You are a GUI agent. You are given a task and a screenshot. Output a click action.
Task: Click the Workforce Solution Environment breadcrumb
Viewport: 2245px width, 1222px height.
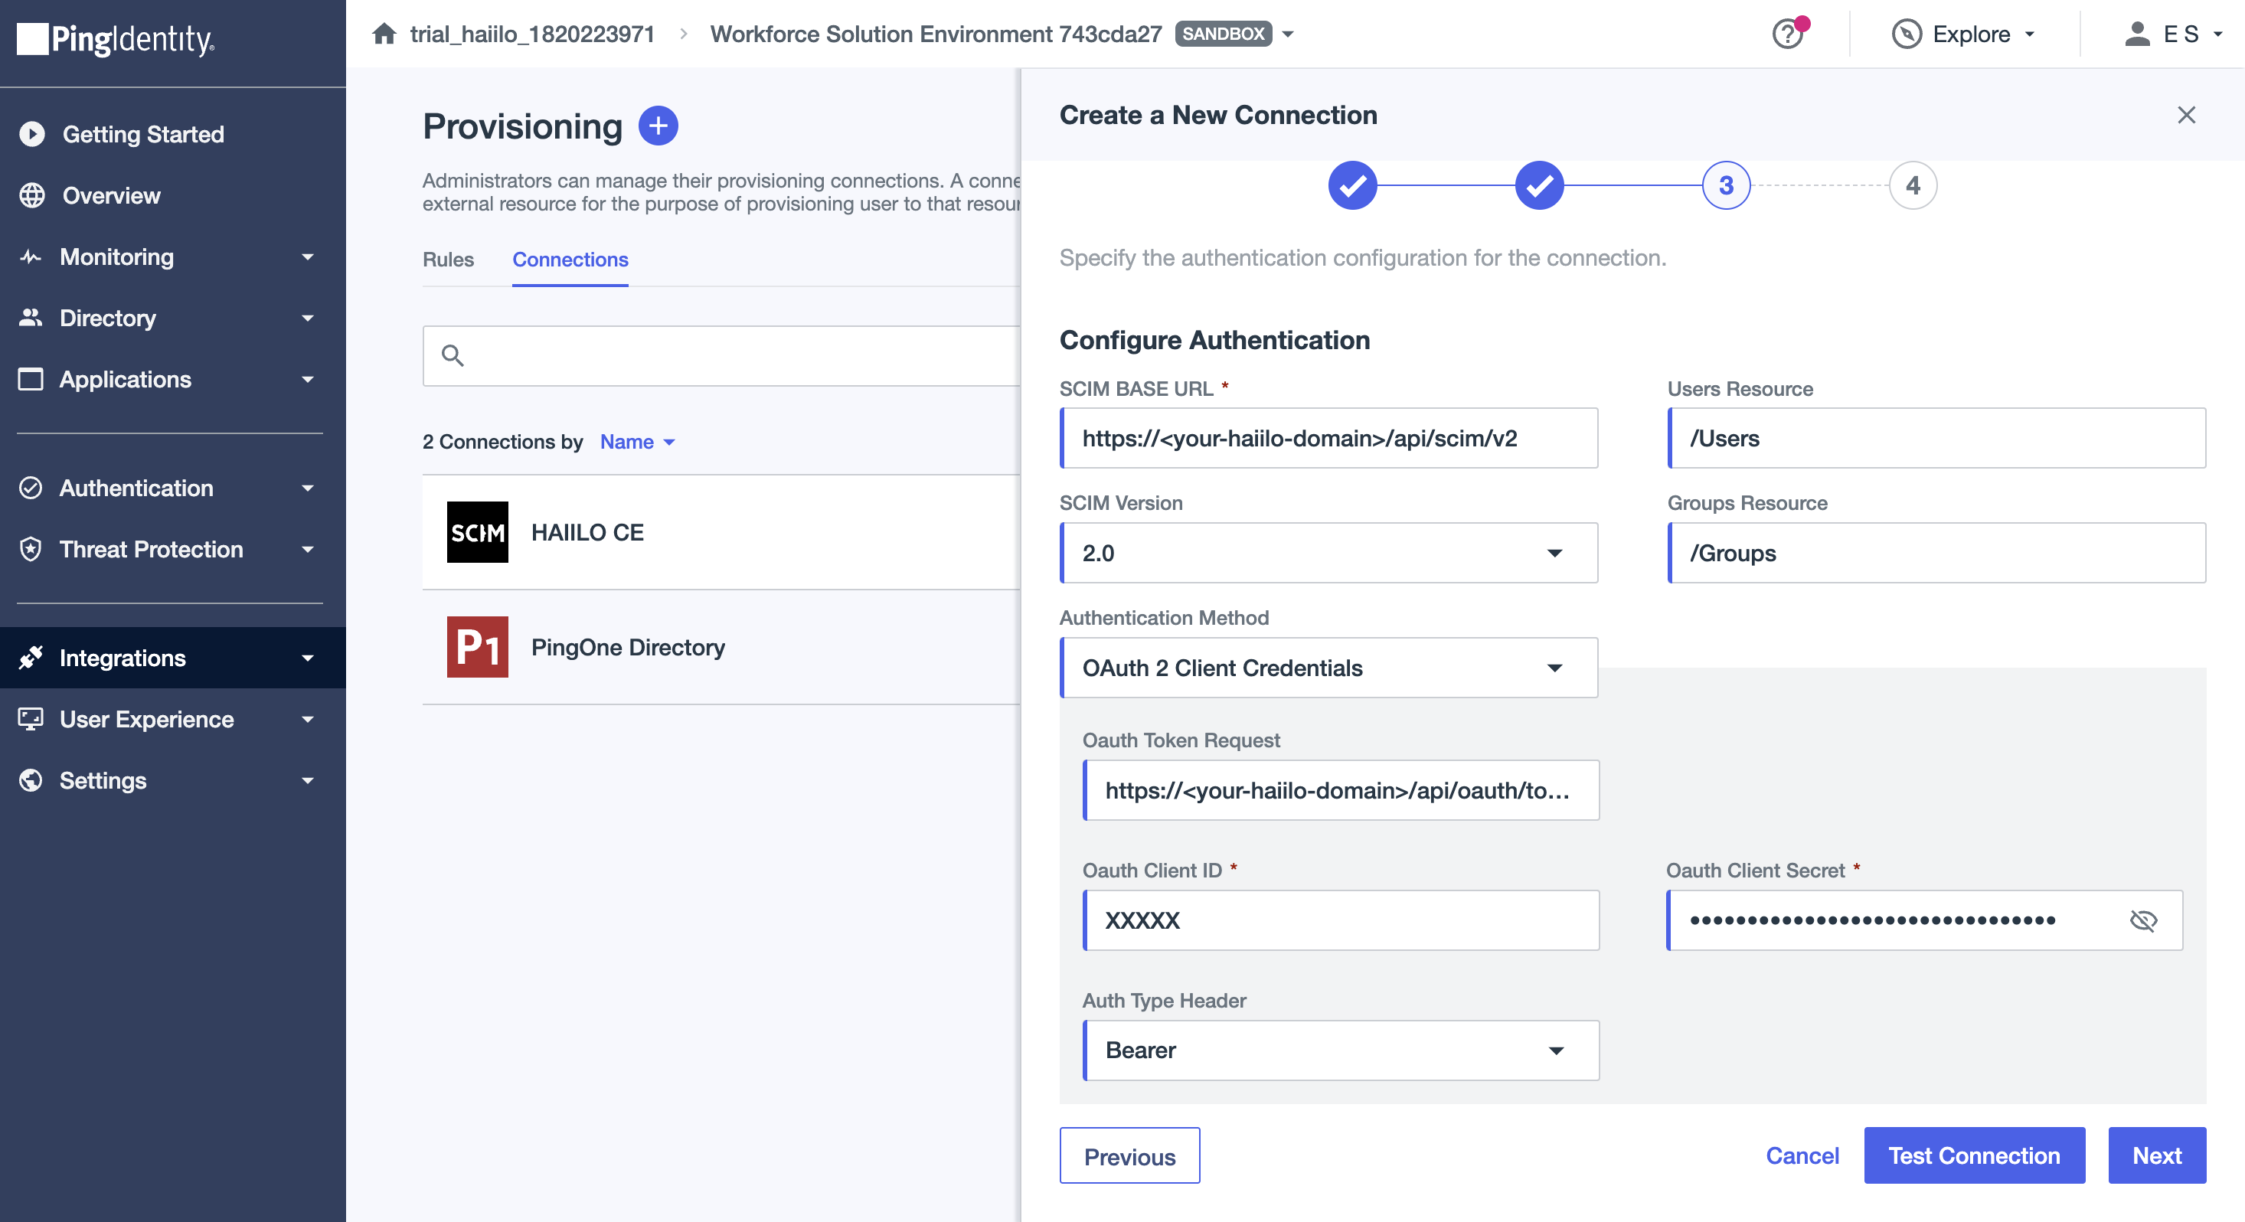[x=936, y=34]
